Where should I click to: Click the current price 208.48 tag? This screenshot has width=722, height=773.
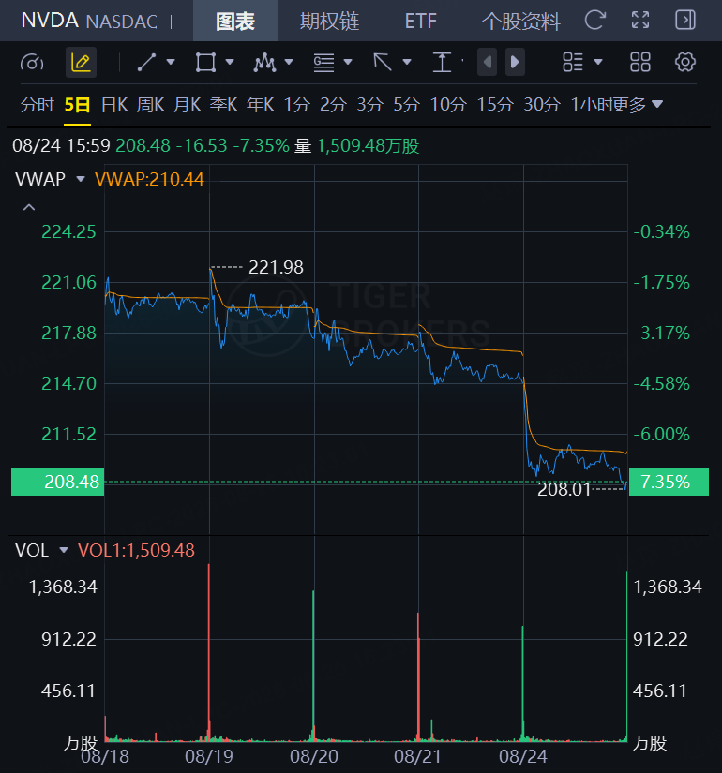tap(58, 482)
